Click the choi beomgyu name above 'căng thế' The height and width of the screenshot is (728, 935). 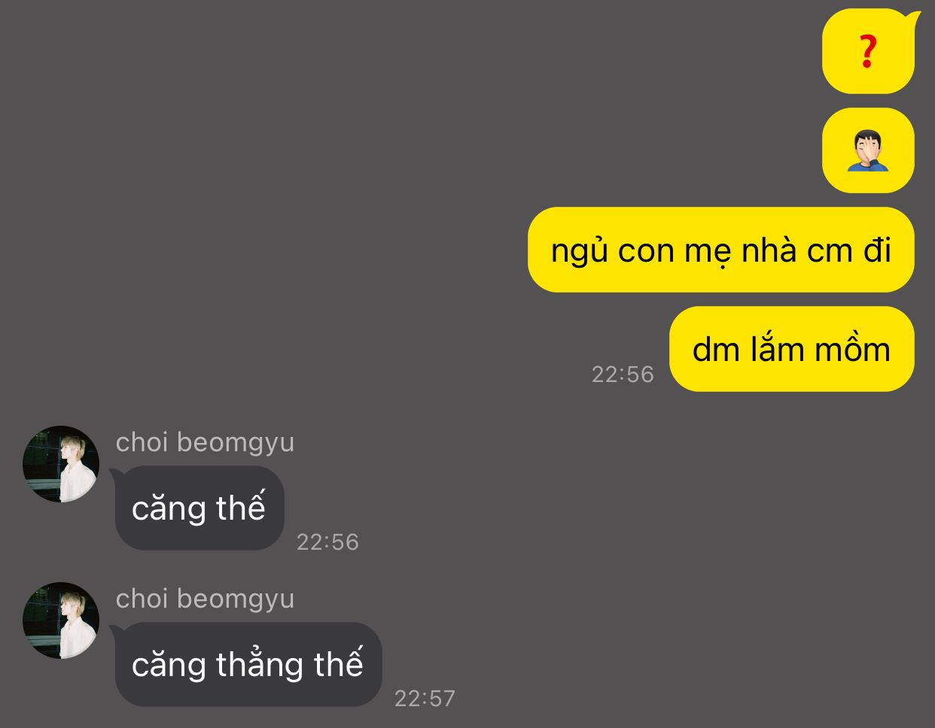[205, 442]
